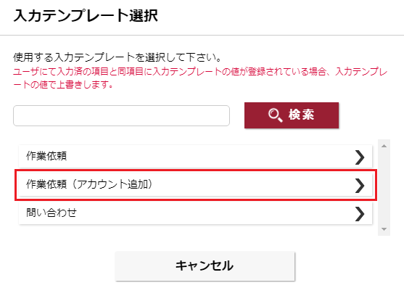
Task: Click the chevron beside 問い合わせ
Action: (x=360, y=214)
